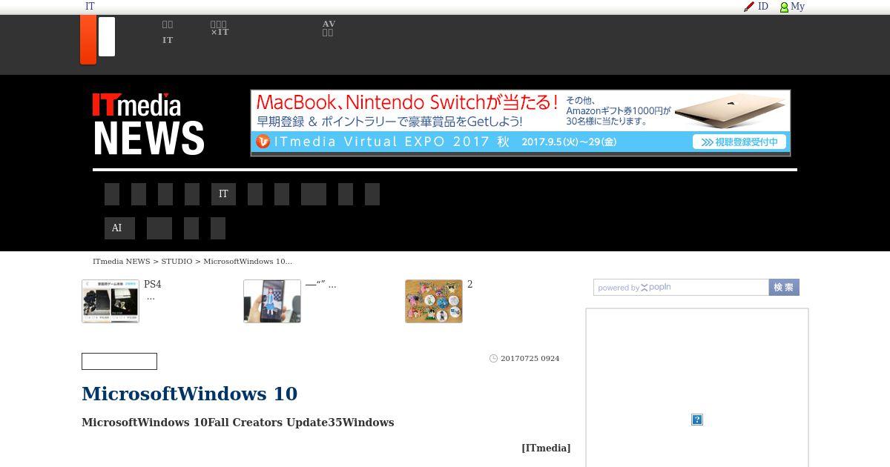Click inside the powered by popIn search field
The image size is (890, 467).
[x=681, y=288]
